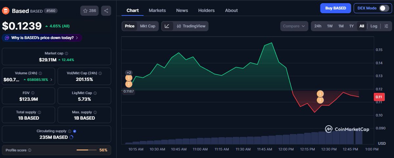Click the $0.1239 price heading
The width and height of the screenshot is (394, 158).
pos(22,26)
